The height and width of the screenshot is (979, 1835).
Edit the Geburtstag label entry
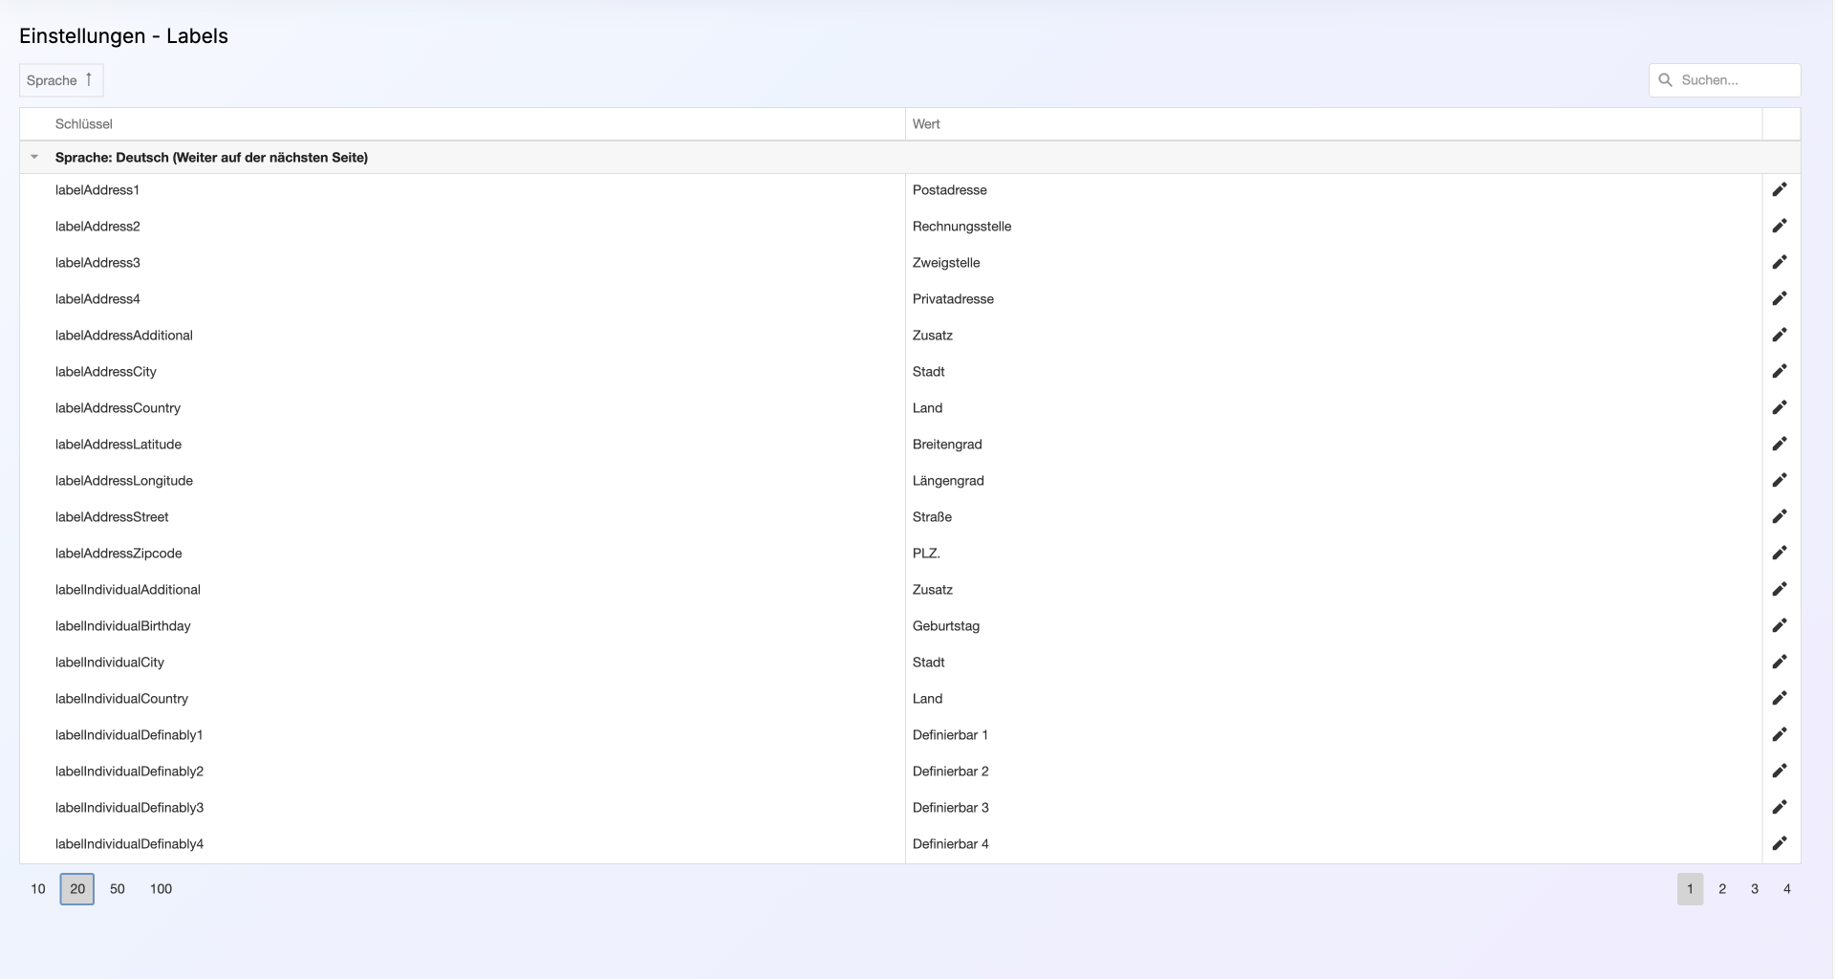point(1779,626)
